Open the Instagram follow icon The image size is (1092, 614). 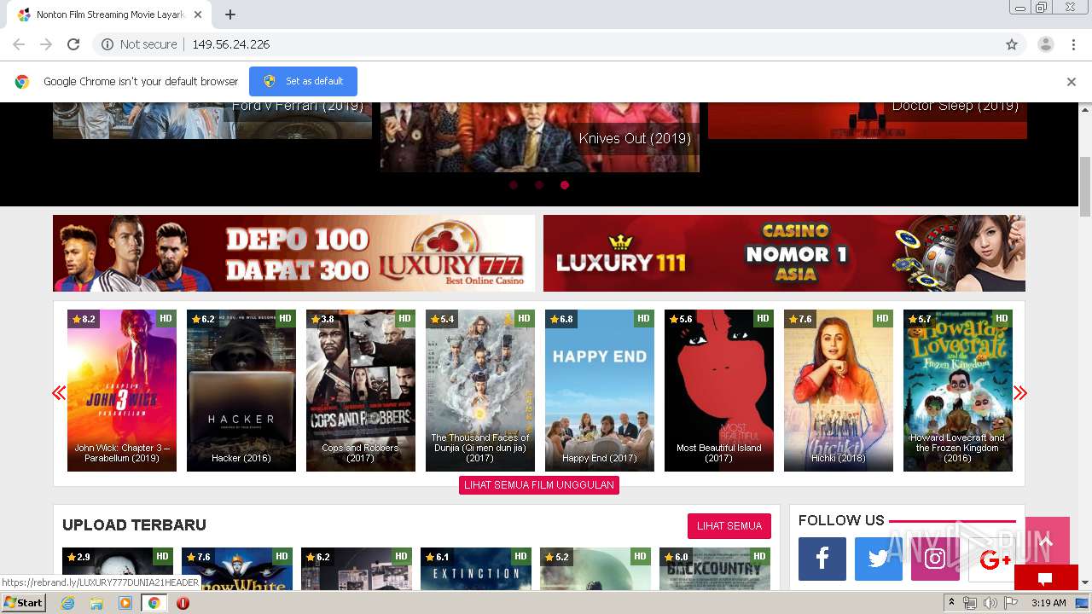[935, 559]
